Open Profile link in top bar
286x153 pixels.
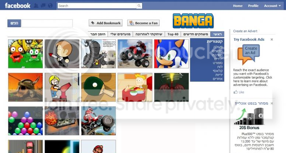tap(253, 6)
